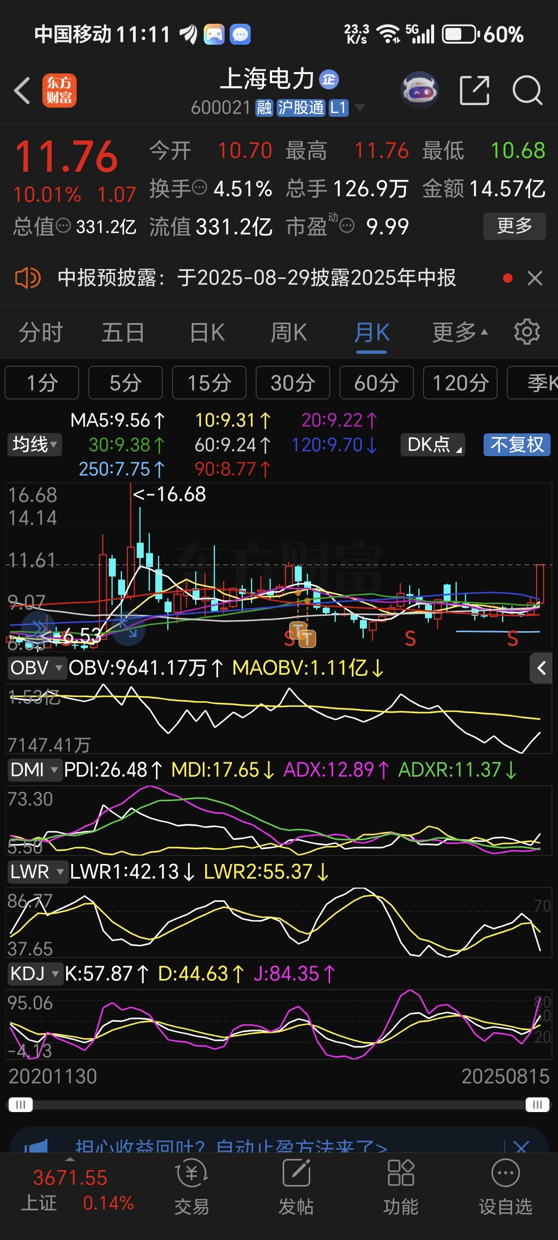Toggle the 不复权 adjustment button
The image size is (558, 1240).
[517, 445]
